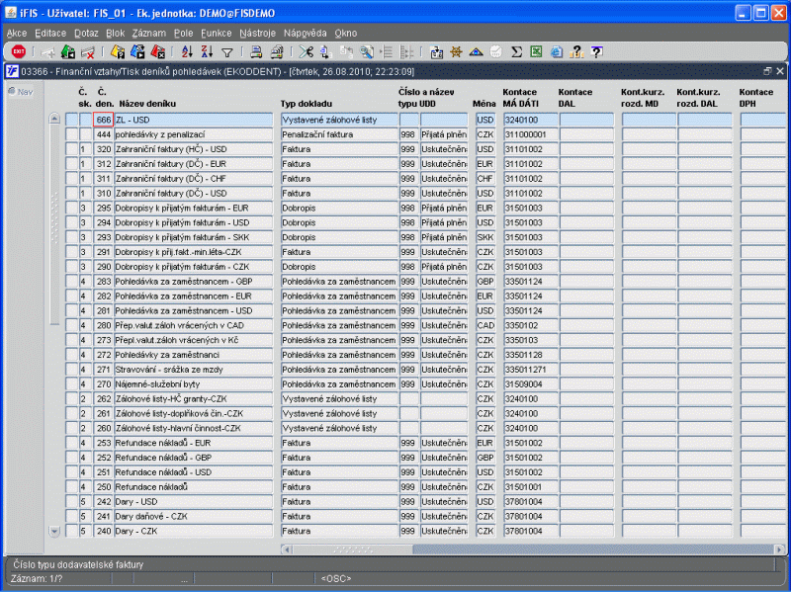Click the scroll up arrow of records list

coord(54,119)
